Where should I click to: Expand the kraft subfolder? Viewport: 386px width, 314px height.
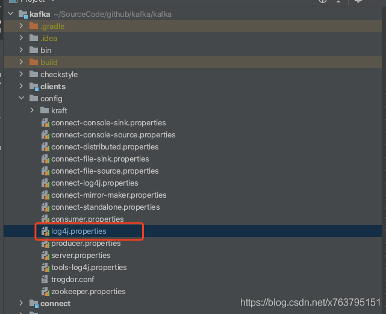[x=32, y=110]
